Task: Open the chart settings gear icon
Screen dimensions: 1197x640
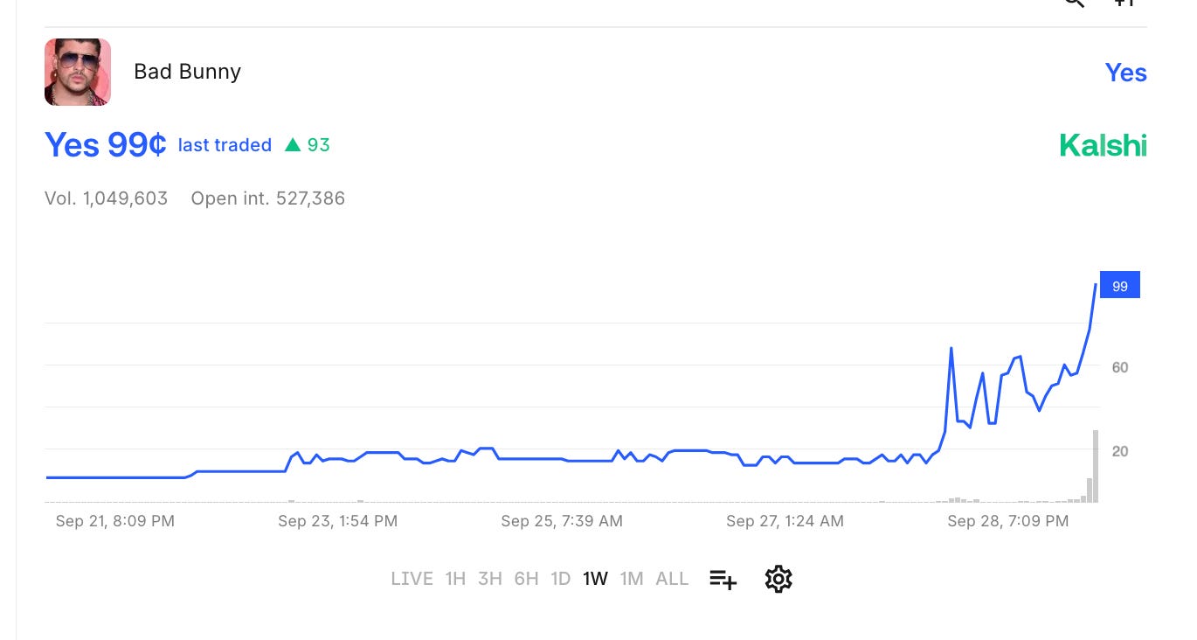Action: click(x=778, y=579)
